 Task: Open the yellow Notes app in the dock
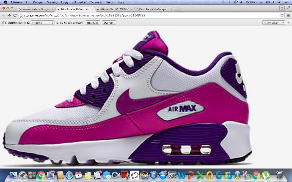(x=88, y=175)
